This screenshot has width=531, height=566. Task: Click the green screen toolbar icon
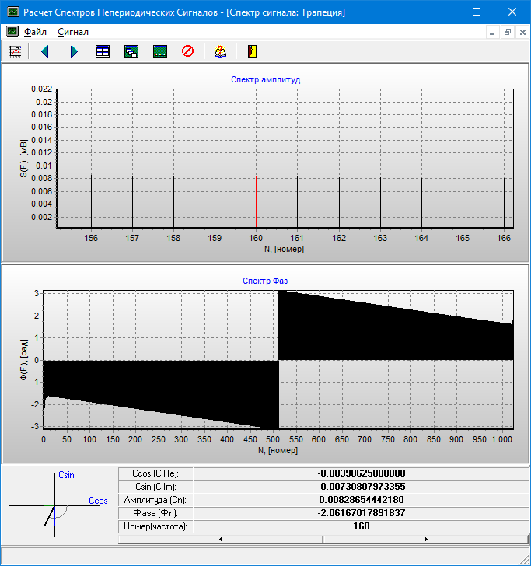(x=160, y=51)
